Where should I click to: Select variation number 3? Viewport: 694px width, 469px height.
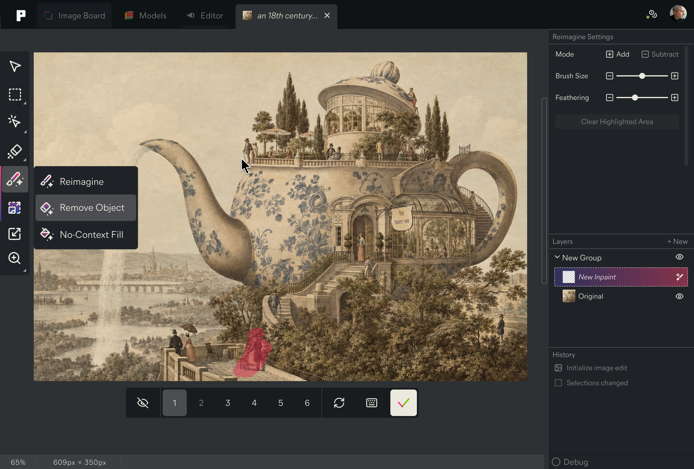pyautogui.click(x=228, y=403)
